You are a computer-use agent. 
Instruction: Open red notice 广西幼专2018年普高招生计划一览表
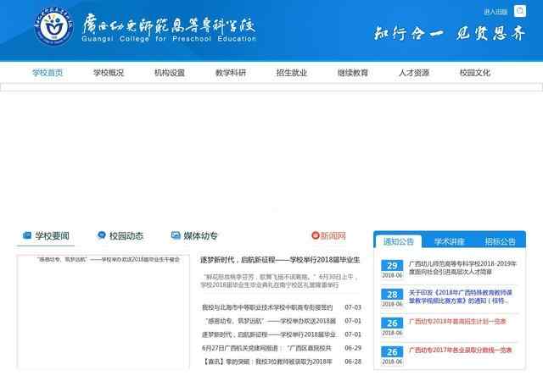457,322
